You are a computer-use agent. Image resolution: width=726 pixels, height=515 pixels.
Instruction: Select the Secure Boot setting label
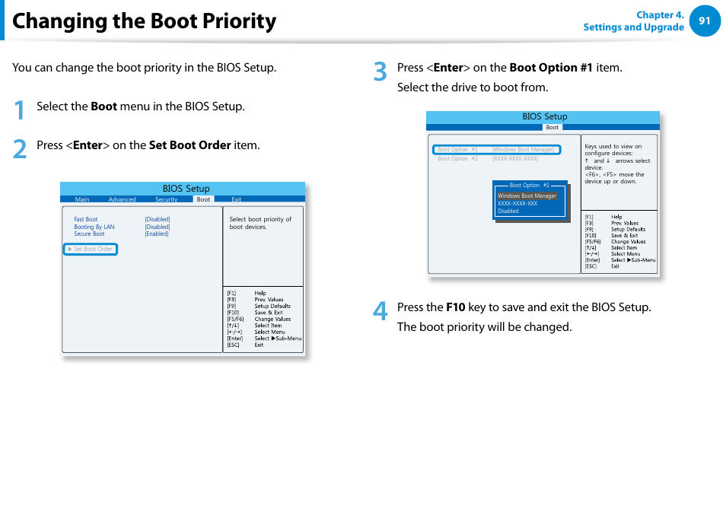[x=89, y=234]
